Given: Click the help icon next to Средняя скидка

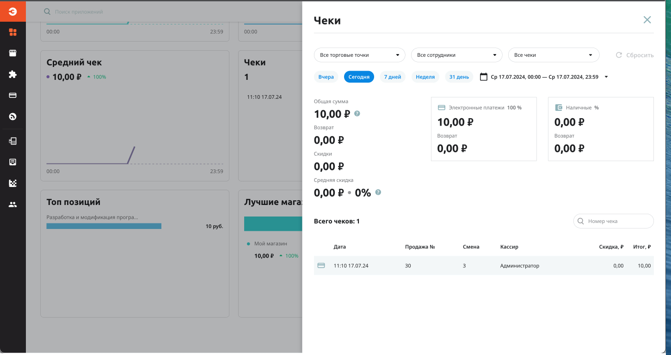Looking at the screenshot, I should [378, 193].
